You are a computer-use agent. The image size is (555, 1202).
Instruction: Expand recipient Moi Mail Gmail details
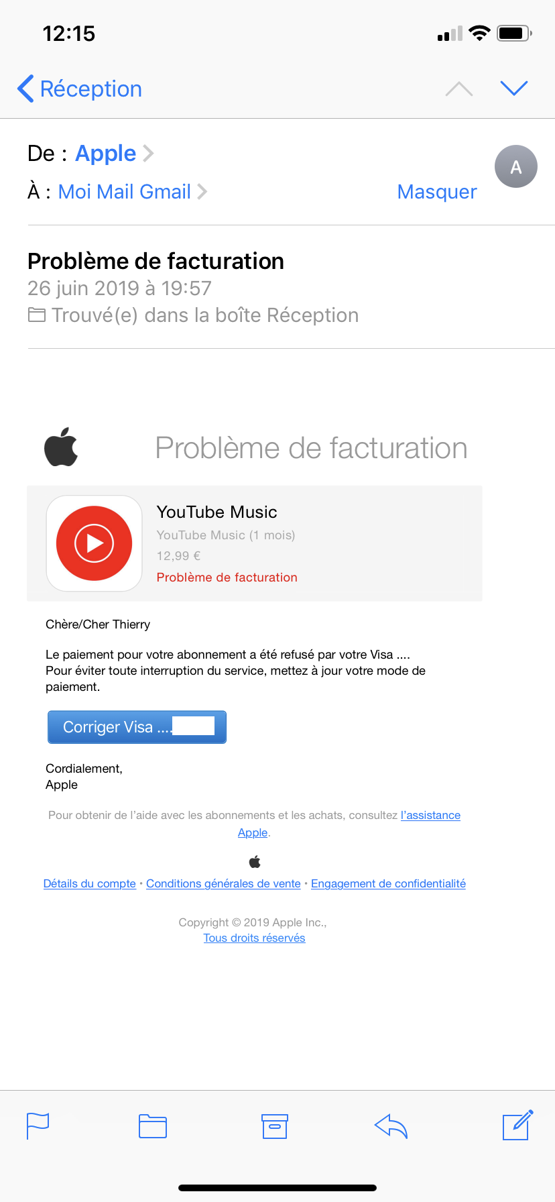point(133,192)
